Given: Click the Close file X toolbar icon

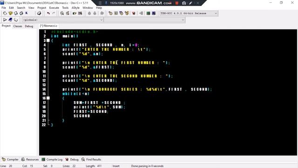Looking at the screenshot, I should point(27,13).
